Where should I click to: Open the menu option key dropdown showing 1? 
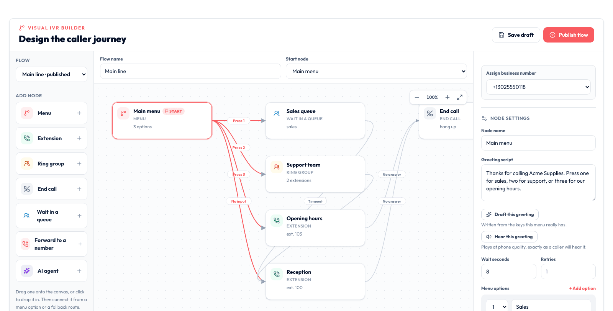(497, 307)
